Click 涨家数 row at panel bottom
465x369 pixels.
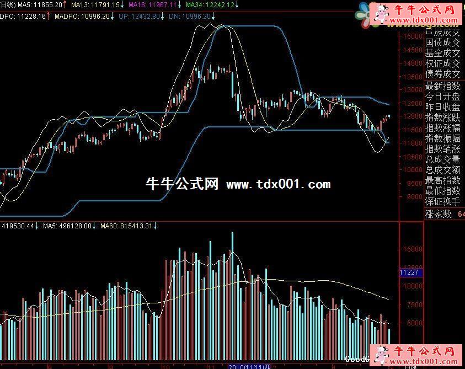[x=439, y=213]
